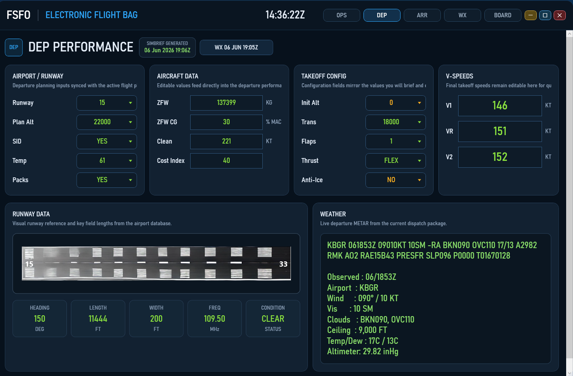This screenshot has height=376, width=573.
Task: Click the VR speed field showing 151
Action: pyautogui.click(x=500, y=131)
